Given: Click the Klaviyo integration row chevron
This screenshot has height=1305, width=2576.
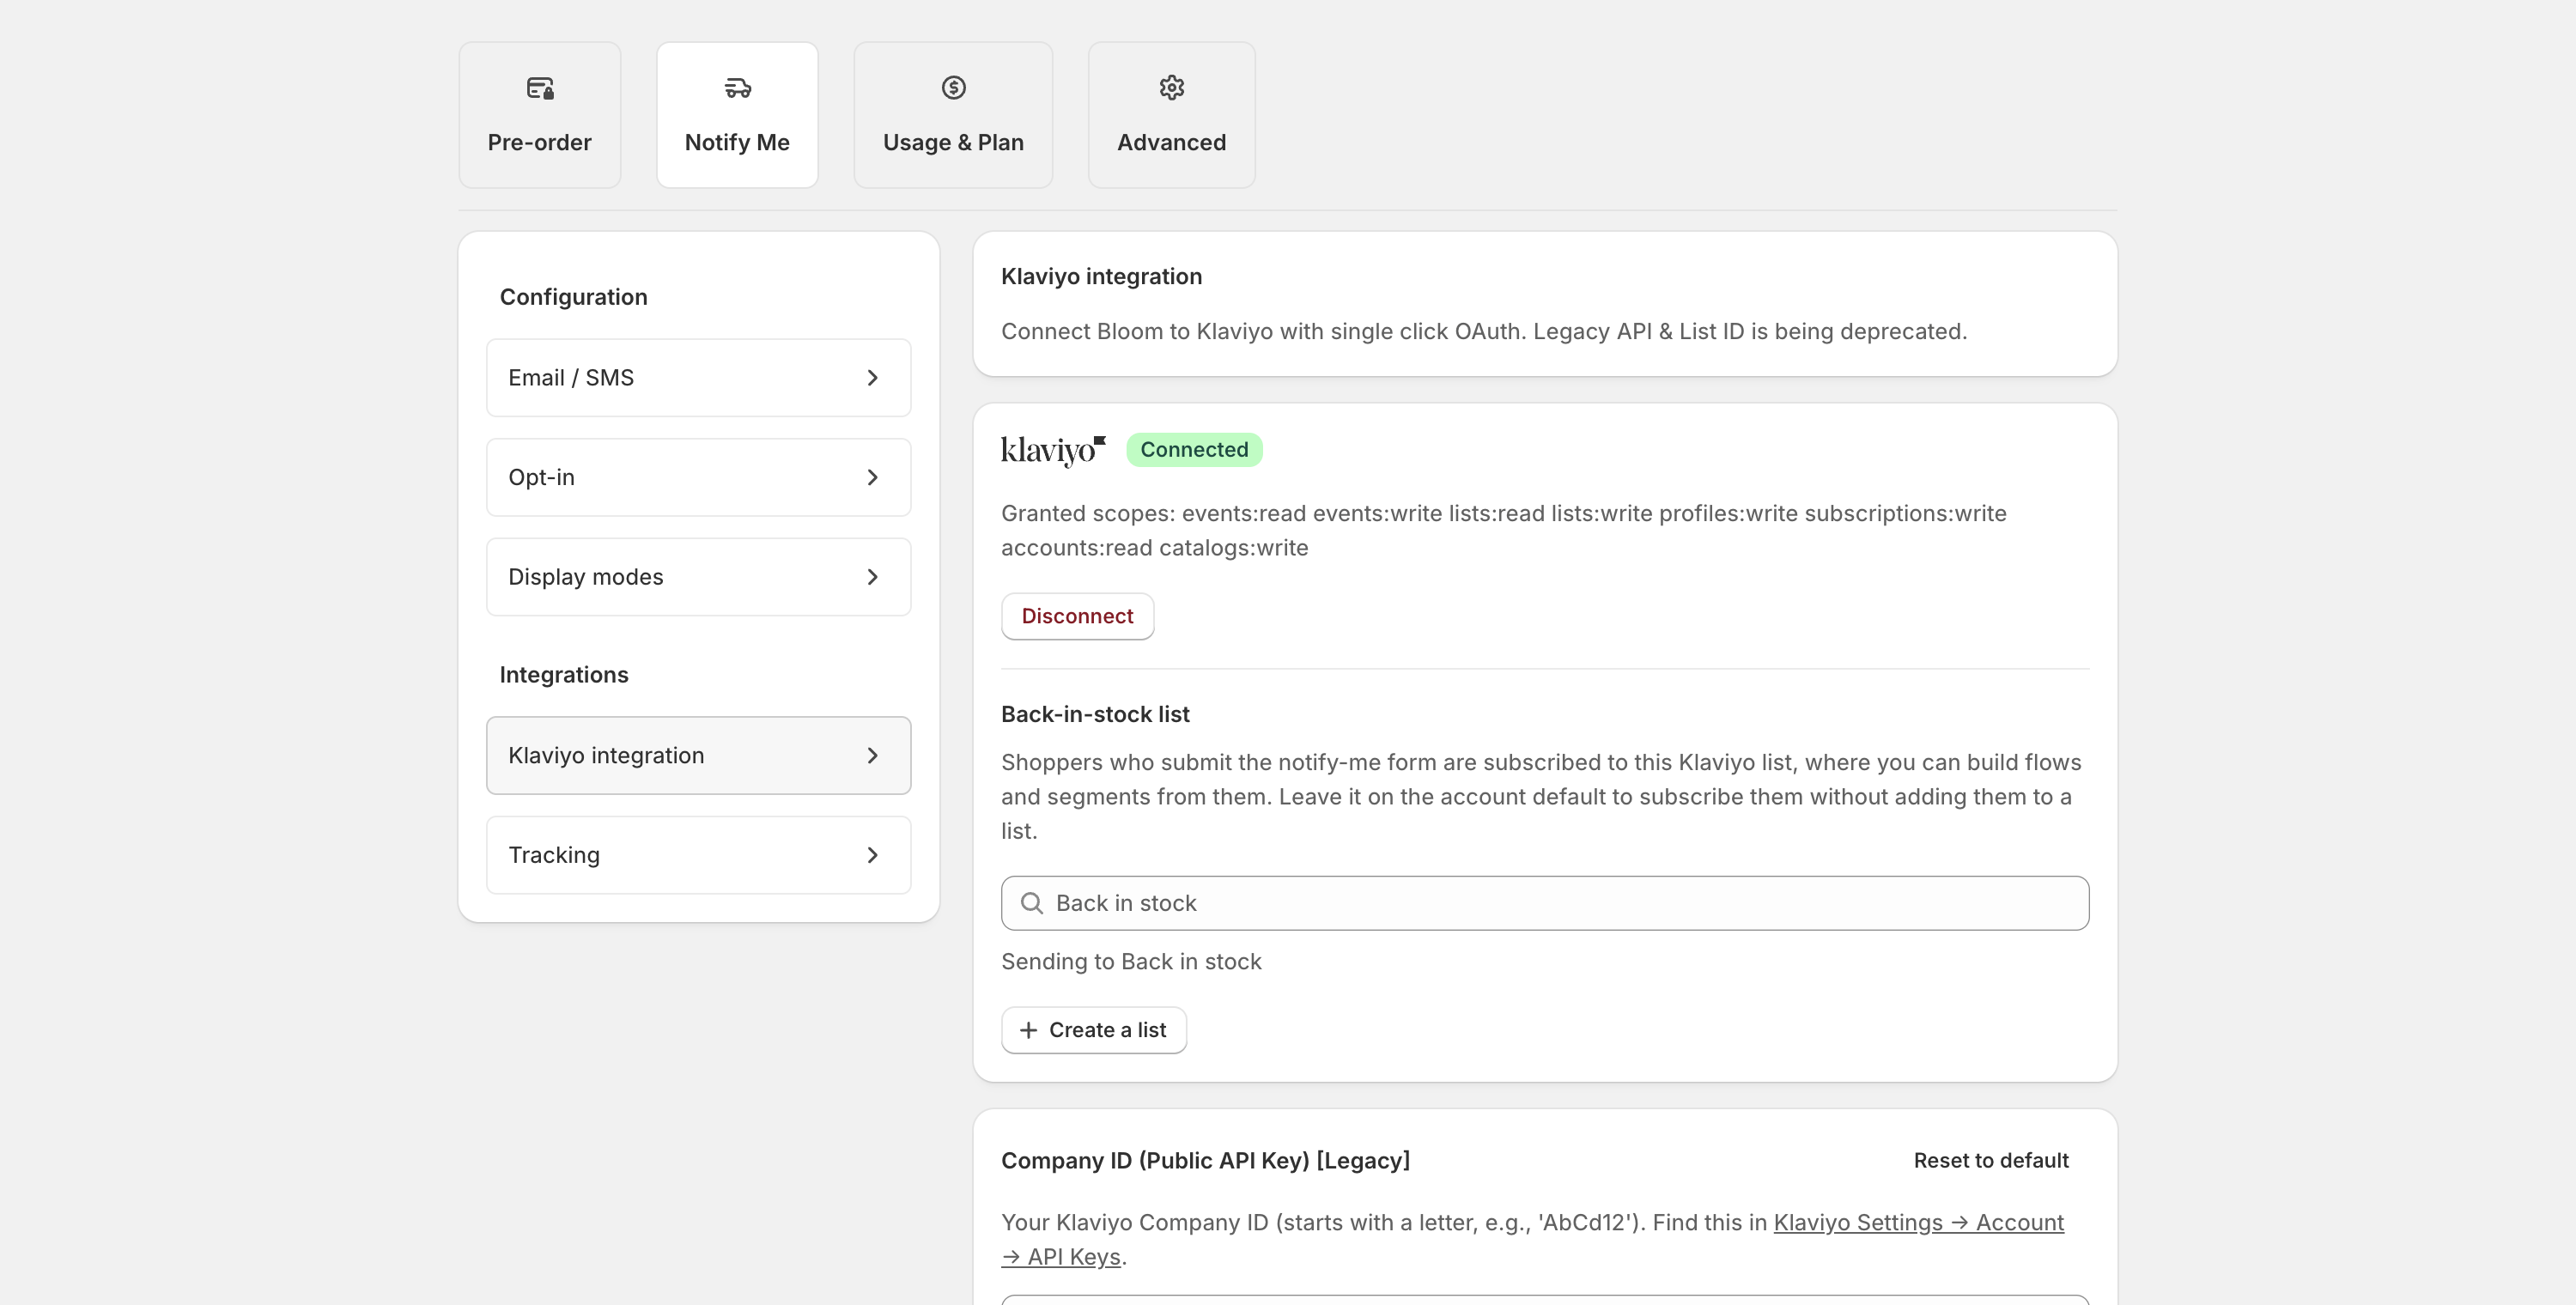Looking at the screenshot, I should [x=873, y=756].
